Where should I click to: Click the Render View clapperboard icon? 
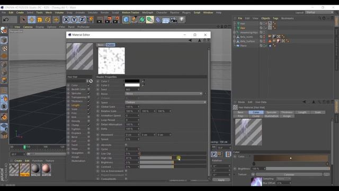100,20
